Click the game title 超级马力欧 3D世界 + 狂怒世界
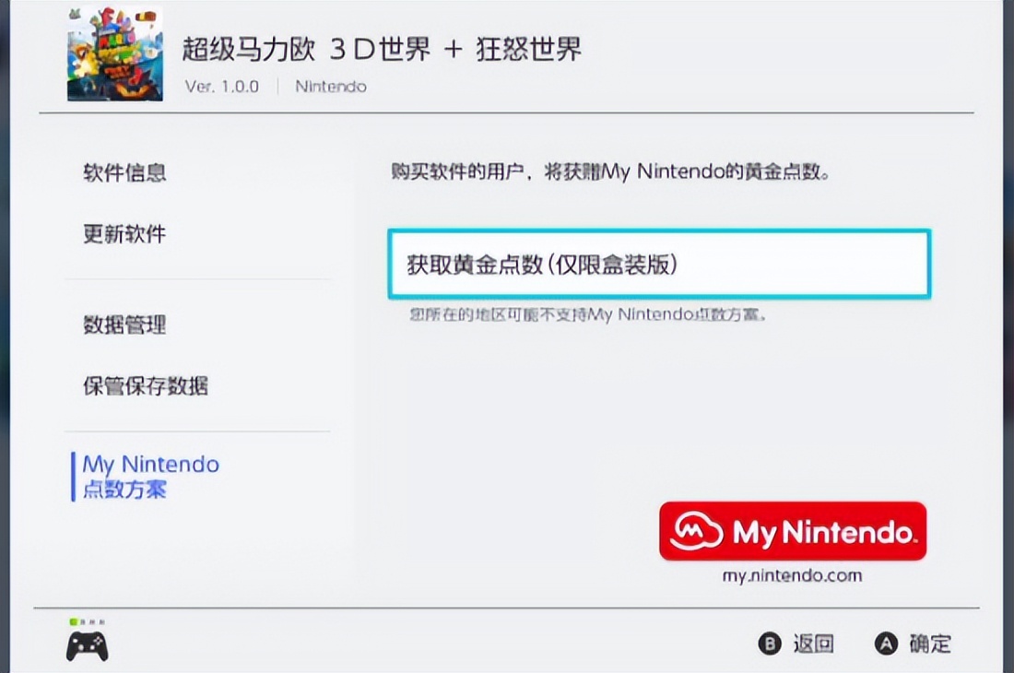The height and width of the screenshot is (673, 1014). [382, 49]
